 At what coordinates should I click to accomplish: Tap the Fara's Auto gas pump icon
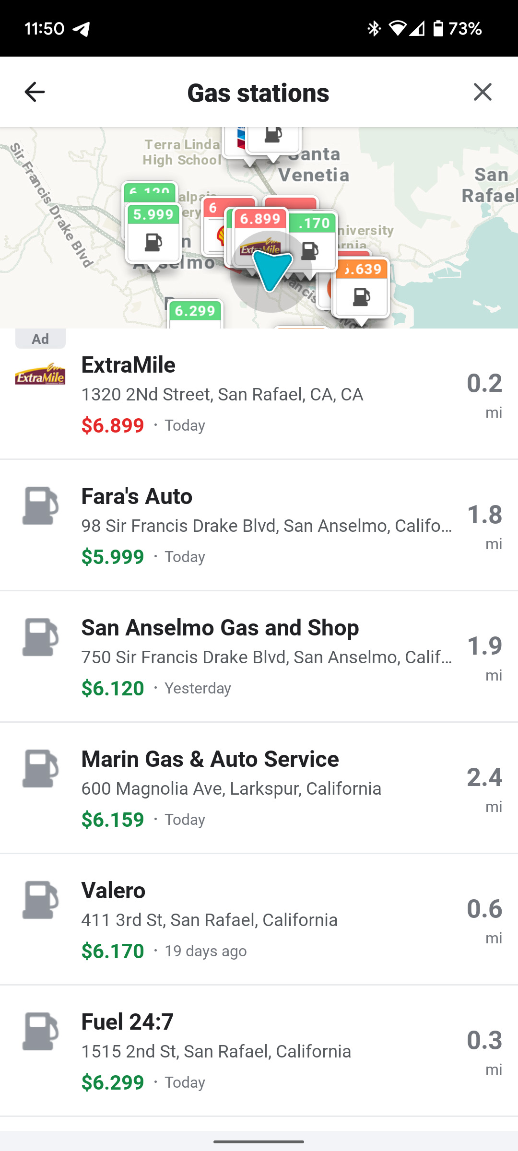coord(40,505)
